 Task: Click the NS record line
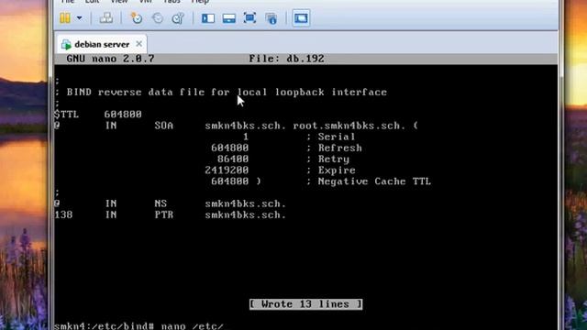(171, 203)
